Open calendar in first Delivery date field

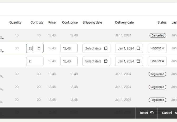point(138,48)
